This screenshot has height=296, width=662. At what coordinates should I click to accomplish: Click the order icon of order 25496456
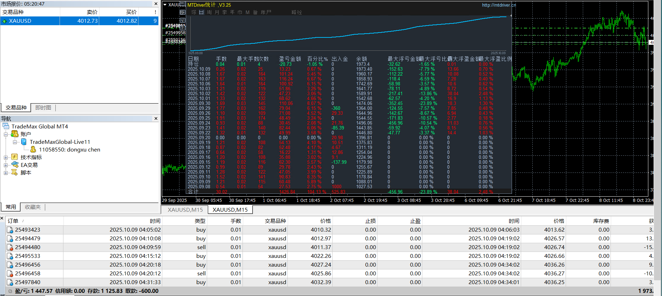pyautogui.click(x=10, y=265)
